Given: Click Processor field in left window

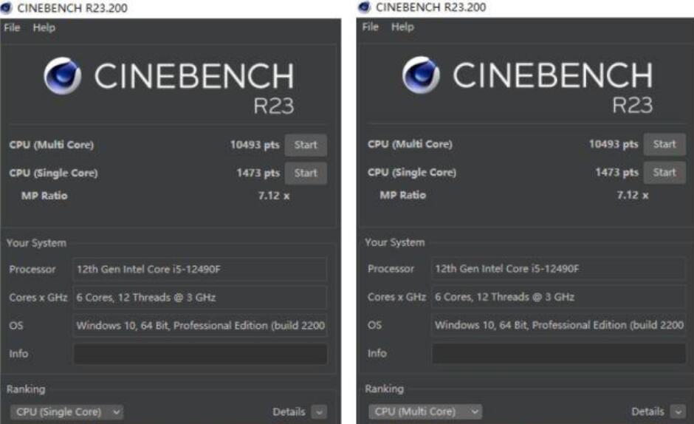Looking at the screenshot, I should [x=200, y=270].
